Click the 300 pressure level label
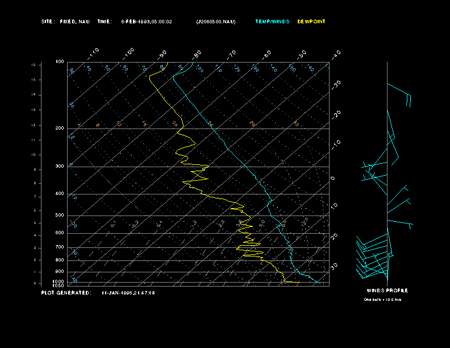This screenshot has width=450, height=348. [60, 166]
